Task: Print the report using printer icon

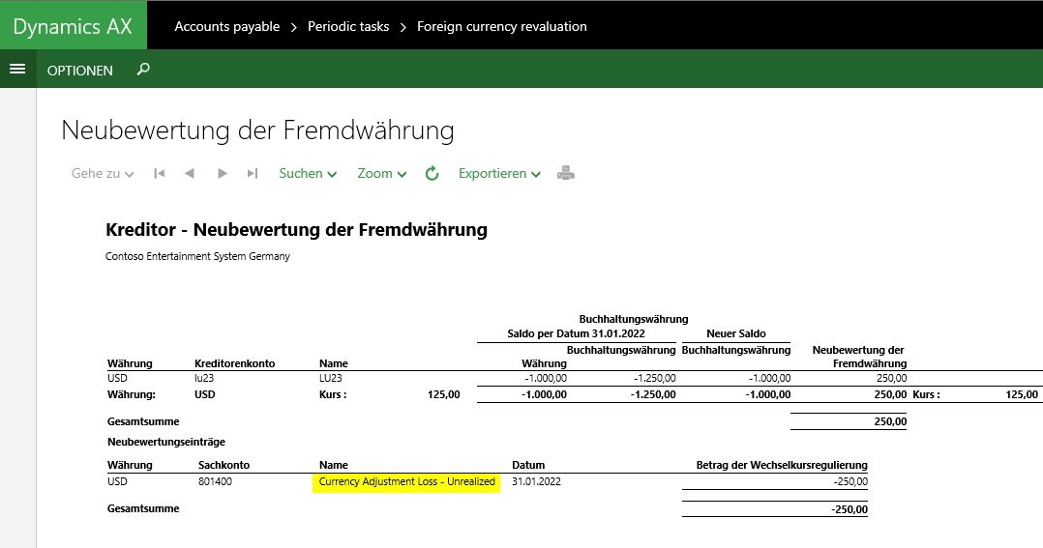Action: pos(566,174)
